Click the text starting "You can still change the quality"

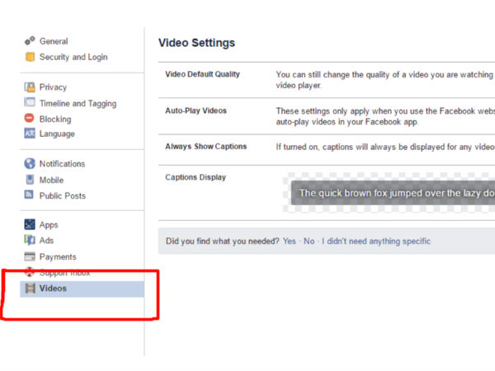[384, 80]
